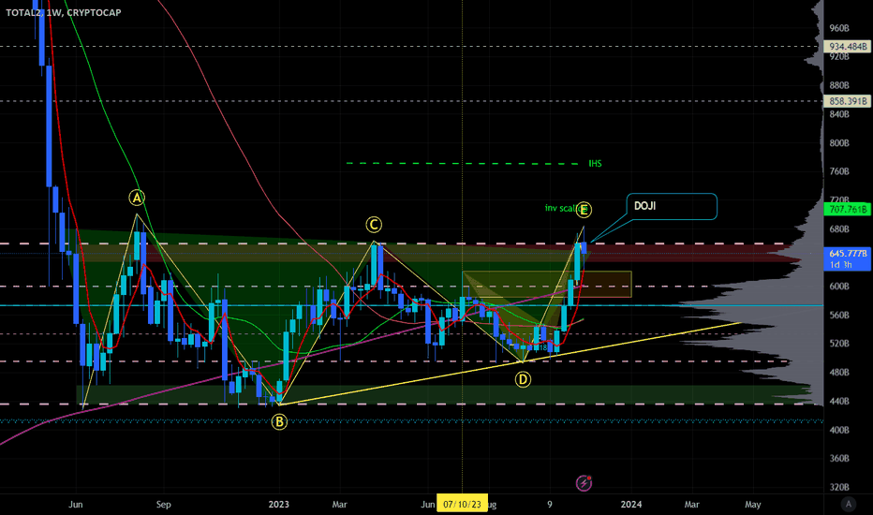Click the 2024 label on time axis
This screenshot has width=873, height=515.
(630, 505)
